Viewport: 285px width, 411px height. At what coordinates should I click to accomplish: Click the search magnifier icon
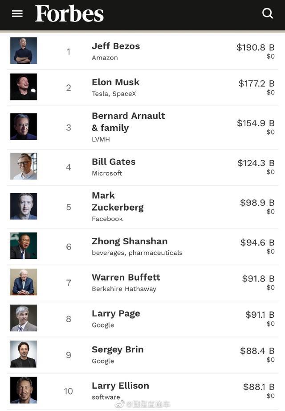tap(268, 13)
